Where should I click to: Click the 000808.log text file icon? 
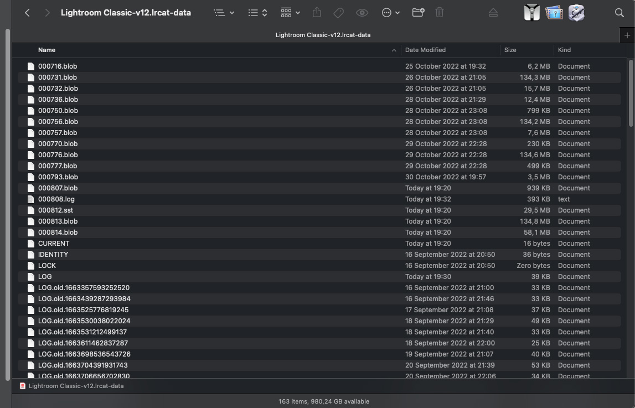[31, 199]
